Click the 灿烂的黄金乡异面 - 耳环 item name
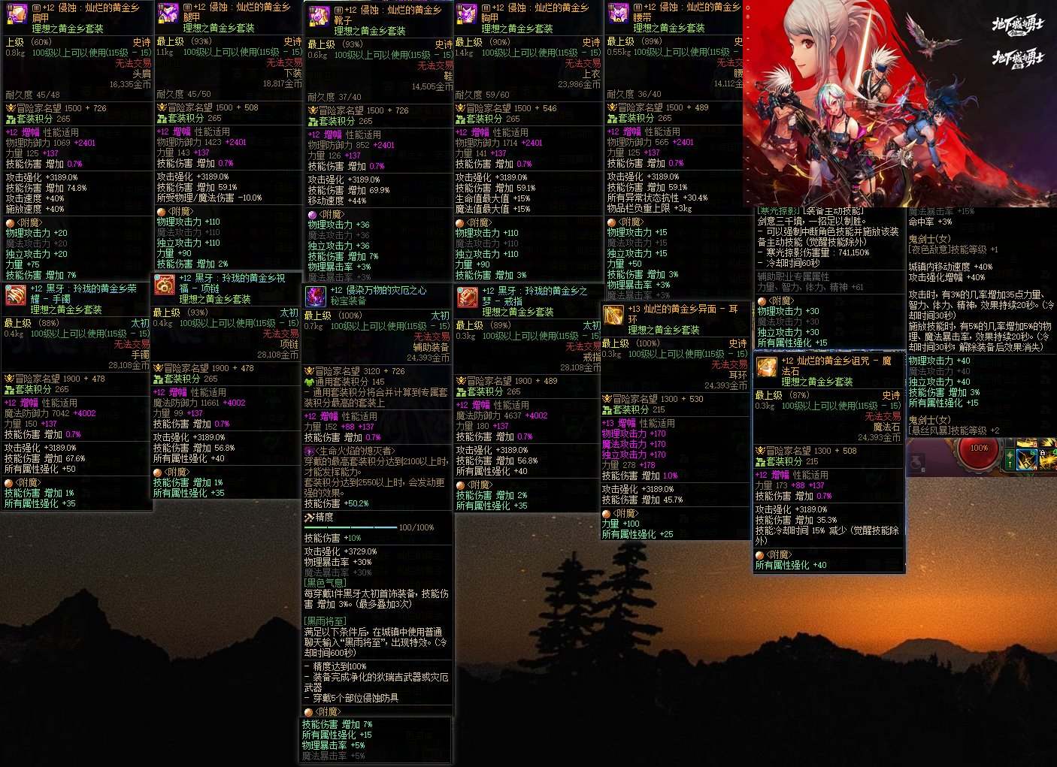1057x767 pixels. pyautogui.click(x=683, y=314)
